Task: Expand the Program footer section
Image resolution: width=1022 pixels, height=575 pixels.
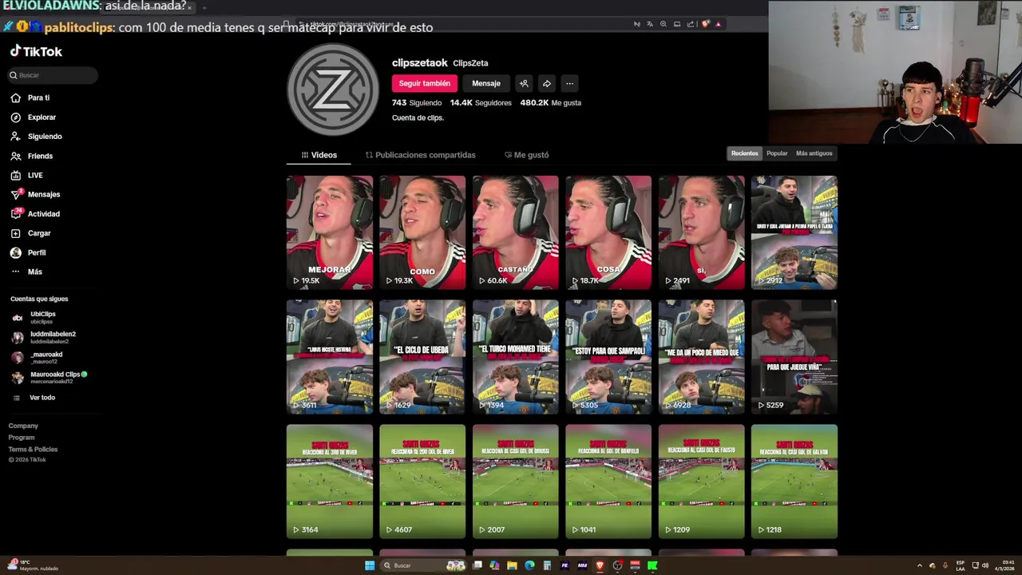Action: 22,438
